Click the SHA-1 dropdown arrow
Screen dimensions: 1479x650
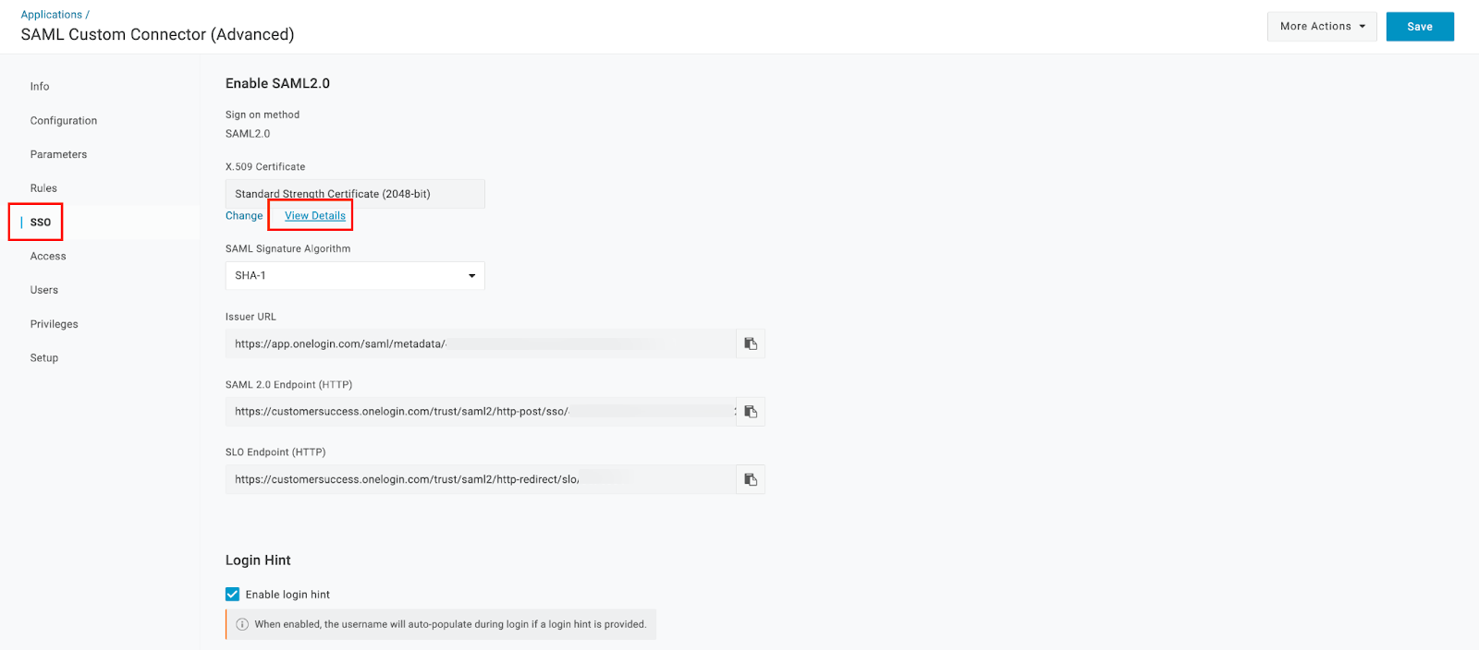click(x=471, y=276)
